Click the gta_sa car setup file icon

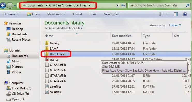click(x=47, y=59)
